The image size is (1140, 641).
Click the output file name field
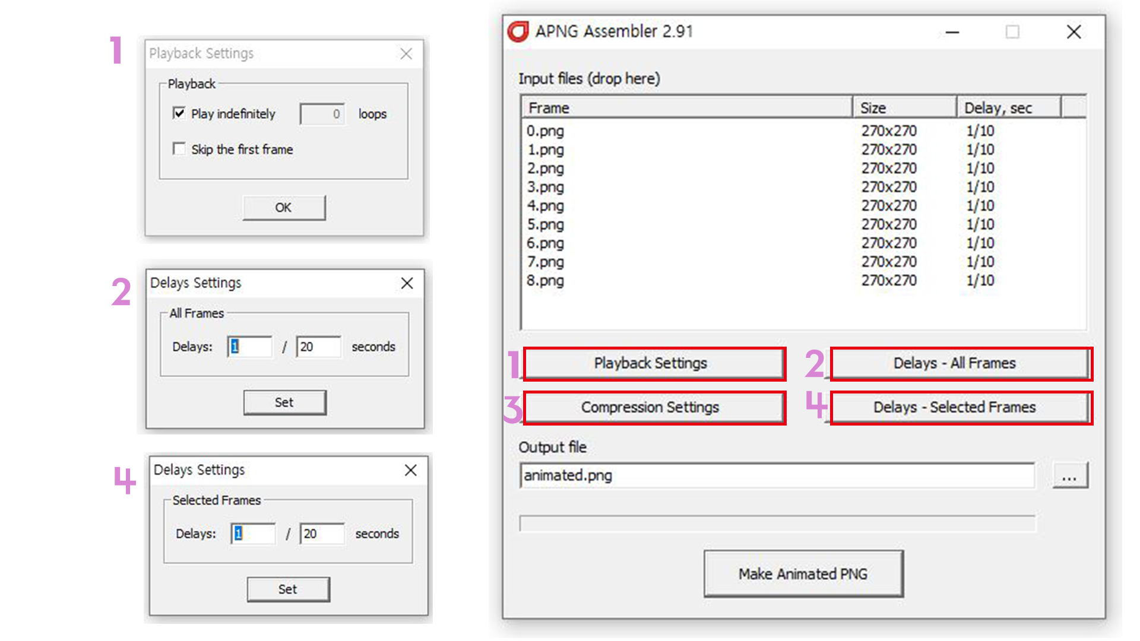pyautogui.click(x=775, y=476)
